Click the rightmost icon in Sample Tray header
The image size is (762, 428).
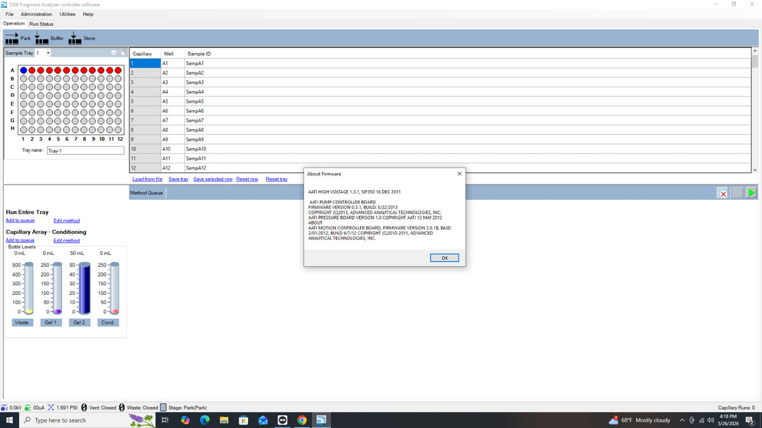tap(124, 53)
